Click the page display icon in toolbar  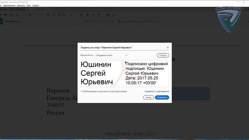pos(87,15)
